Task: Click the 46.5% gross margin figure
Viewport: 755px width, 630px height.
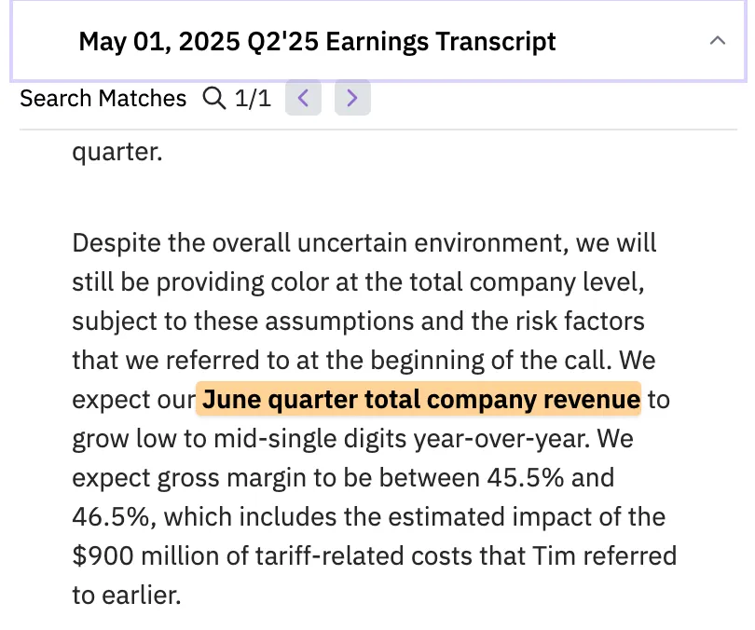Action: (110, 517)
